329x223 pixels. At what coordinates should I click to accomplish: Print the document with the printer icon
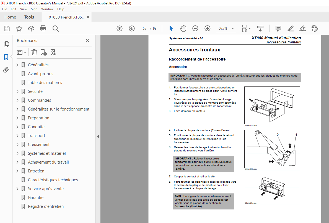[x=43, y=28]
